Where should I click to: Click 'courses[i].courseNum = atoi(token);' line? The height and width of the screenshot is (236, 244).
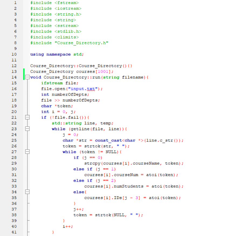131,175
